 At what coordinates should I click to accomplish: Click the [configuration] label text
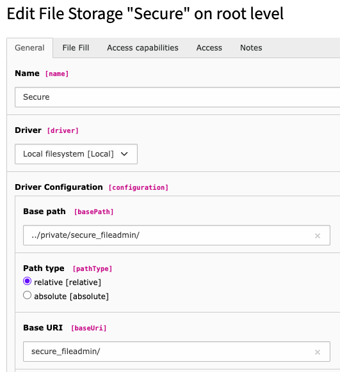point(138,187)
